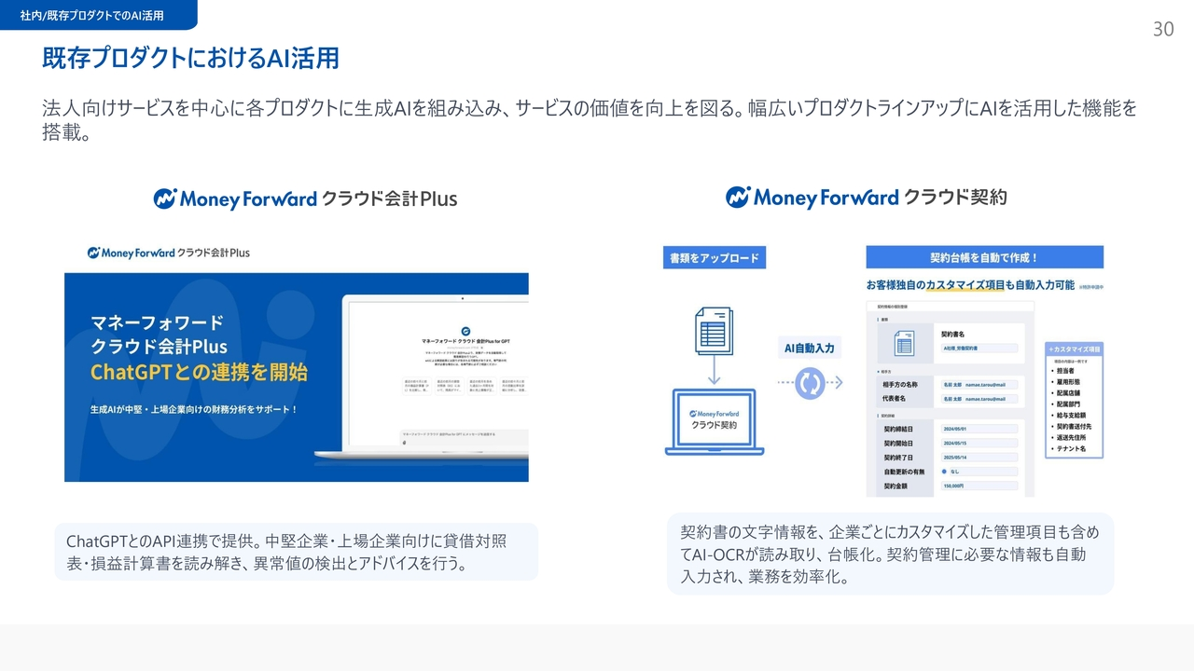
Task: Click the down arrow between document and laptop
Action: click(x=714, y=371)
